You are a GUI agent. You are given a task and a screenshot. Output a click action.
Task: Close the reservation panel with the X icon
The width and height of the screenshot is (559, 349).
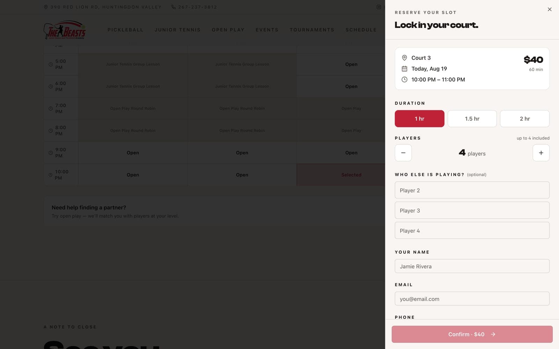550,9
